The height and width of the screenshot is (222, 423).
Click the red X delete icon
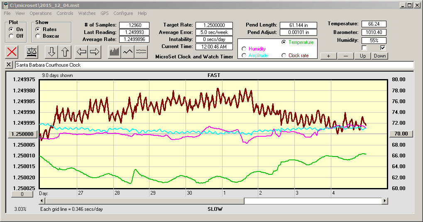[x=12, y=52]
